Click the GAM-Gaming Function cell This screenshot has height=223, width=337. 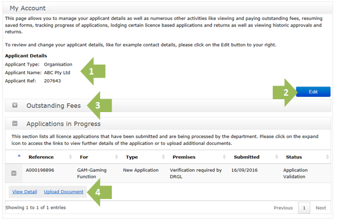coord(92,173)
